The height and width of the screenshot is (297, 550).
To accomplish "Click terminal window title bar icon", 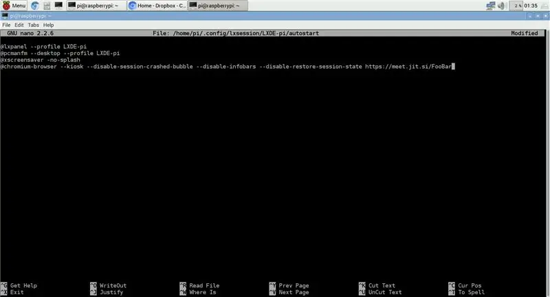I will [x=5, y=16].
